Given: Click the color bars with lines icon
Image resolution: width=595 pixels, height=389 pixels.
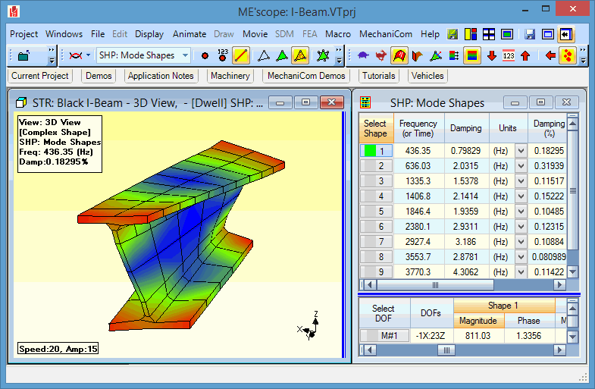Looking at the screenshot, I should tap(454, 56).
